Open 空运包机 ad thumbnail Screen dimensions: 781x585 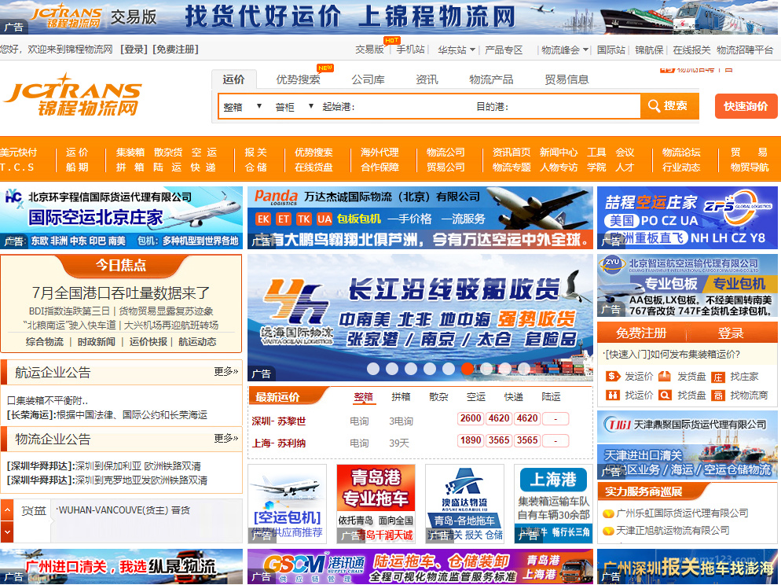[288, 503]
